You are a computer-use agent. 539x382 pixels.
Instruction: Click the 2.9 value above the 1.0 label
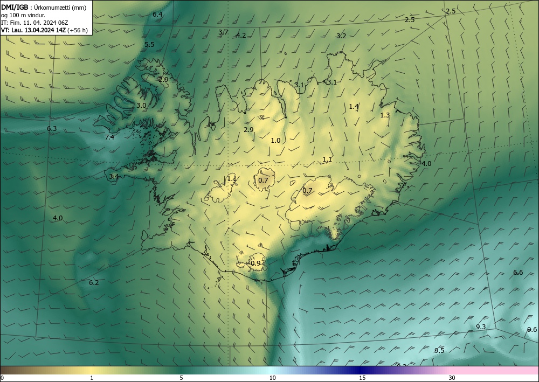[248, 129]
